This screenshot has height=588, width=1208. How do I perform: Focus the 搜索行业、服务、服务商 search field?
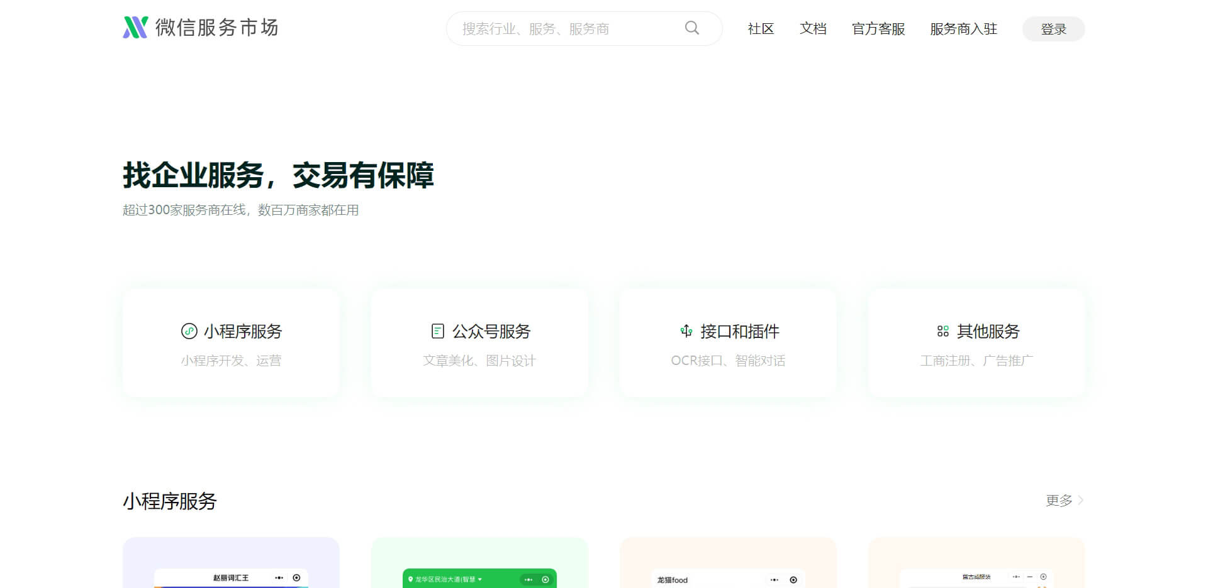coord(566,29)
